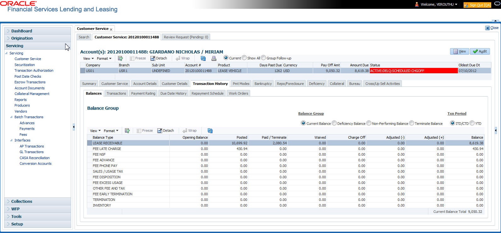Screen dimensions: 501x233
Task: Open the Bankruptcy tab
Action: click(x=263, y=84)
